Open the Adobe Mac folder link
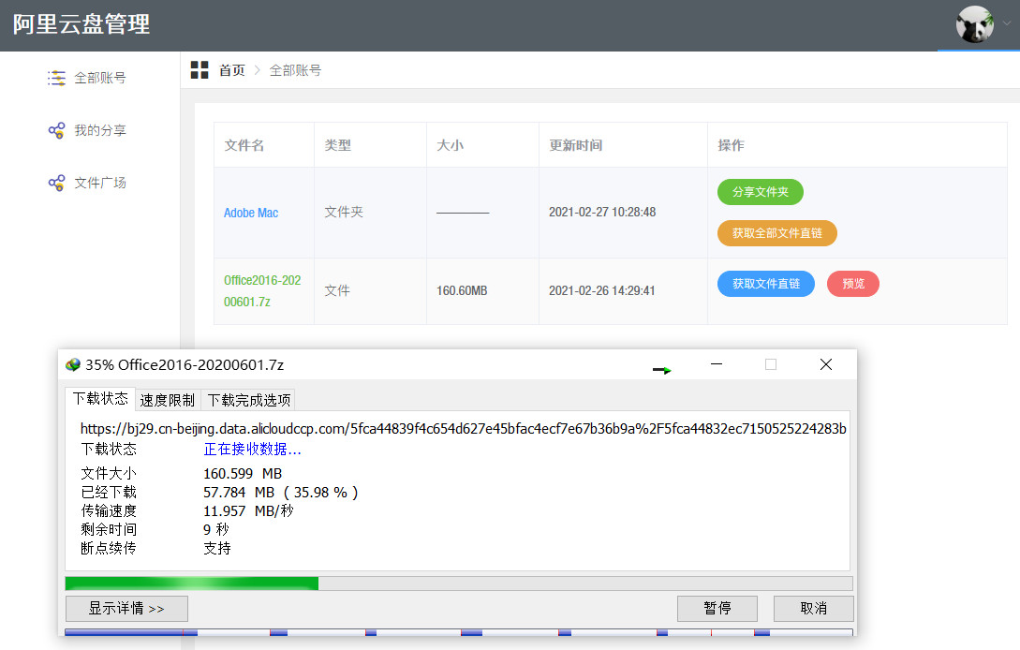Screen dimensions: 1020x650 point(251,213)
